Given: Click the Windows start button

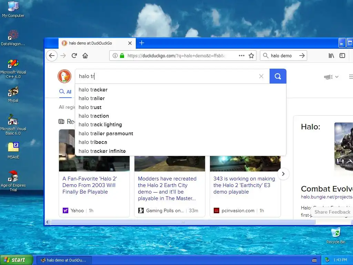Looking at the screenshot, I should [x=17, y=260].
